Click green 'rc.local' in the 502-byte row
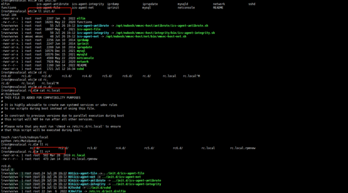This screenshot has width=348, height=193. (x=78, y=155)
